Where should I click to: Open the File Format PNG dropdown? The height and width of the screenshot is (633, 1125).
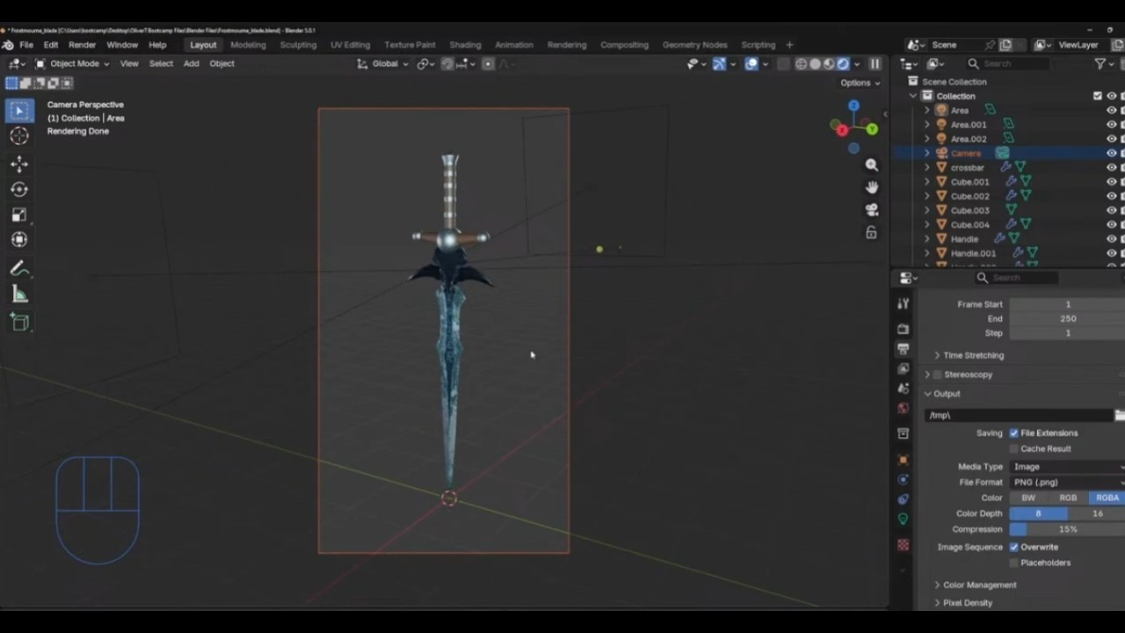click(1067, 483)
